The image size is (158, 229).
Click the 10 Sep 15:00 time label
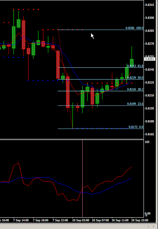coord(140,220)
